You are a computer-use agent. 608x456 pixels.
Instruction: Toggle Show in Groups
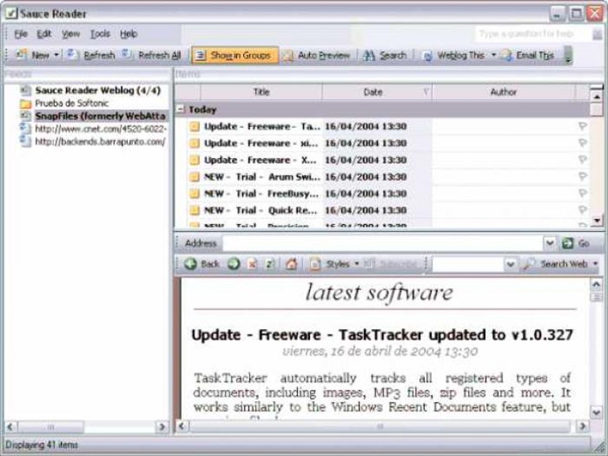coord(235,55)
